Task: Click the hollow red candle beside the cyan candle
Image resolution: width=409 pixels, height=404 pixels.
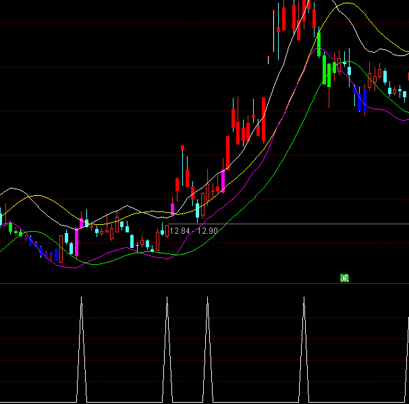Action: 61,248
